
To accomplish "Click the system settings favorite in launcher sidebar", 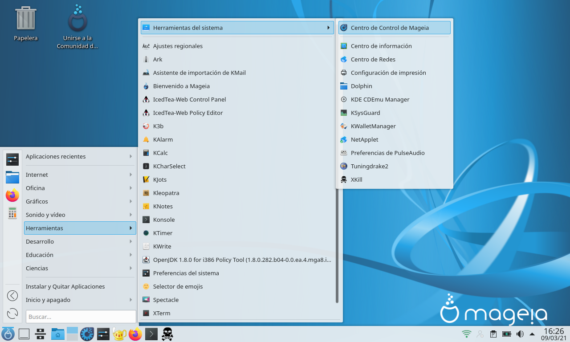I will pyautogui.click(x=12, y=159).
